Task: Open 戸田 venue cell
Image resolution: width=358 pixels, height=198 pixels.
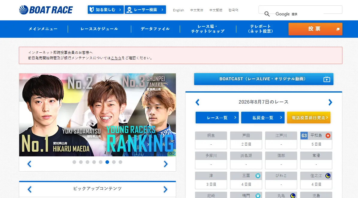Action: 246,140
